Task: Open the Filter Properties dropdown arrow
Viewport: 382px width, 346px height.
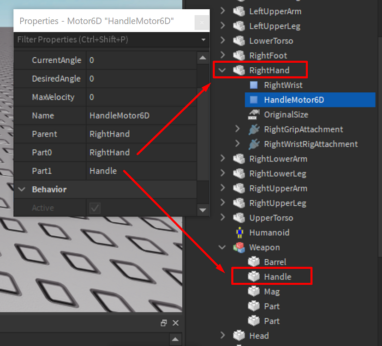Action: click(x=203, y=40)
